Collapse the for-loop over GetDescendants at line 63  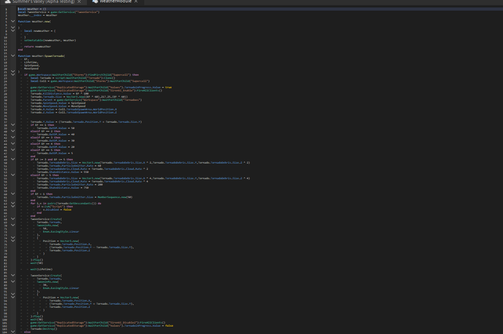tap(13, 203)
